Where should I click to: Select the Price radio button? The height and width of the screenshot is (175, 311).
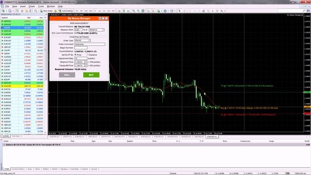(x=76, y=55)
